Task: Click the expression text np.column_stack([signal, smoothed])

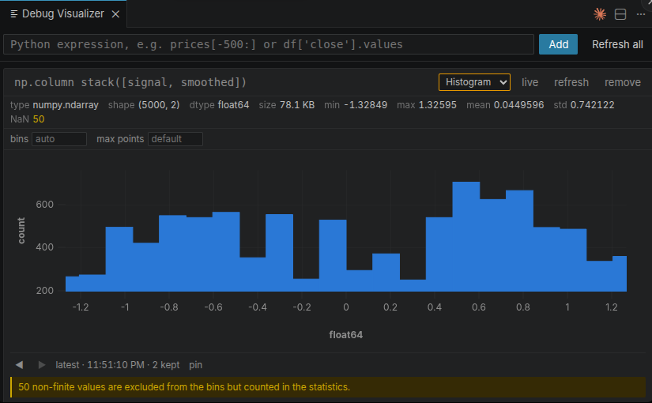Action: click(130, 82)
